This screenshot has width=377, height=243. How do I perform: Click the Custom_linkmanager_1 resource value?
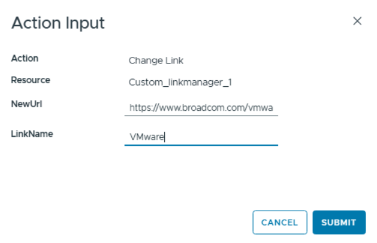click(x=180, y=82)
